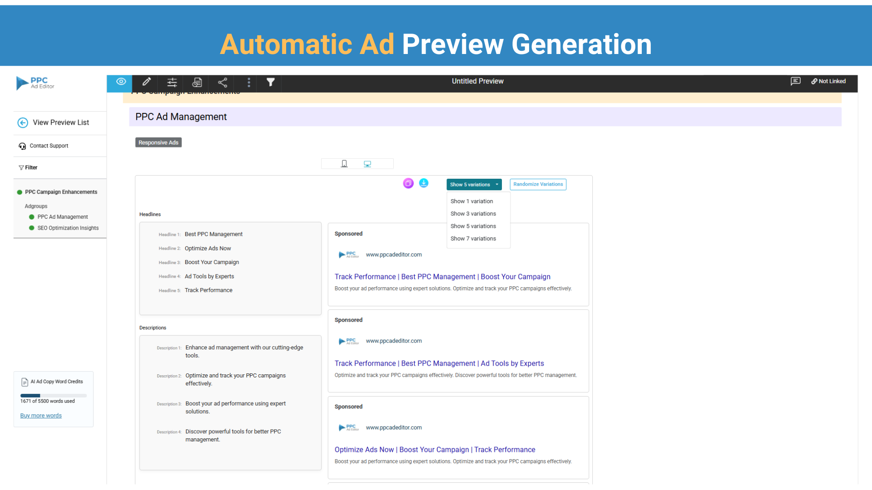Choose Show 1 variation option
Image resolution: width=872 pixels, height=490 pixels.
(x=471, y=201)
